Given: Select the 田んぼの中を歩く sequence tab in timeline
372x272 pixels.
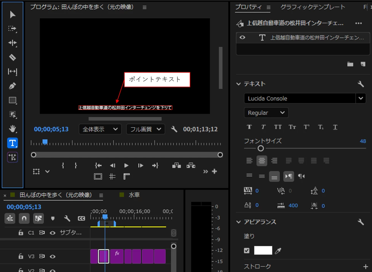Looking at the screenshot, I should (x=56, y=195).
